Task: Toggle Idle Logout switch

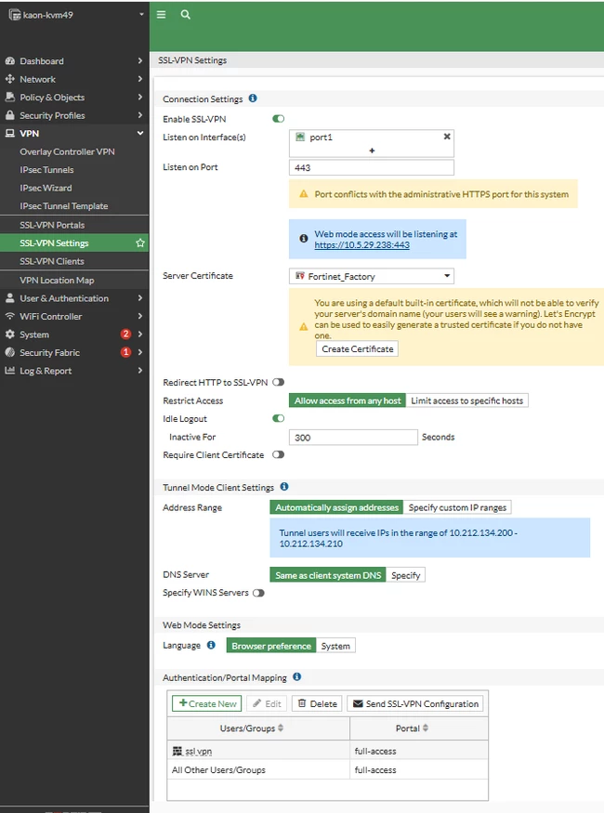Action: click(279, 418)
